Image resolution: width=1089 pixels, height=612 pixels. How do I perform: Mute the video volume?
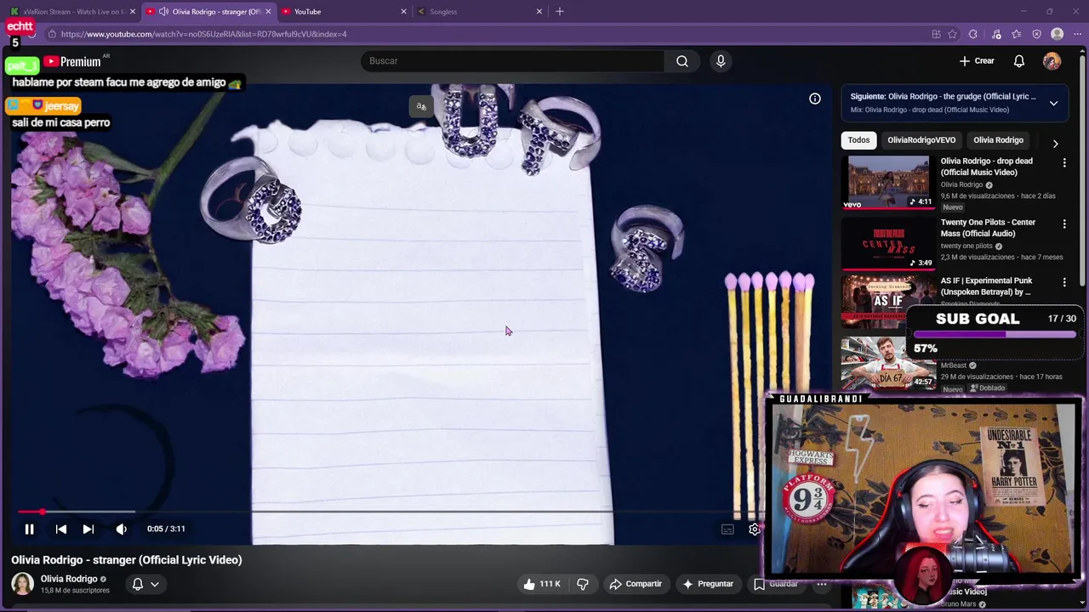point(121,529)
